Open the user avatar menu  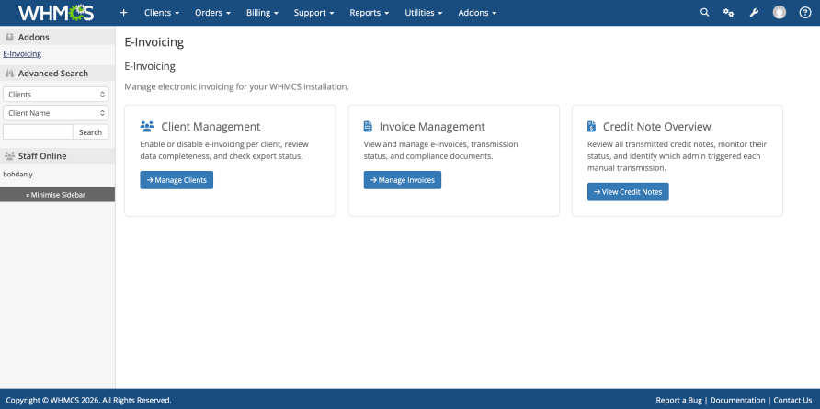tap(780, 13)
